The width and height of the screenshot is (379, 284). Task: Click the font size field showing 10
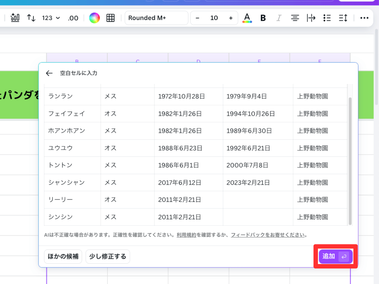coord(214,18)
